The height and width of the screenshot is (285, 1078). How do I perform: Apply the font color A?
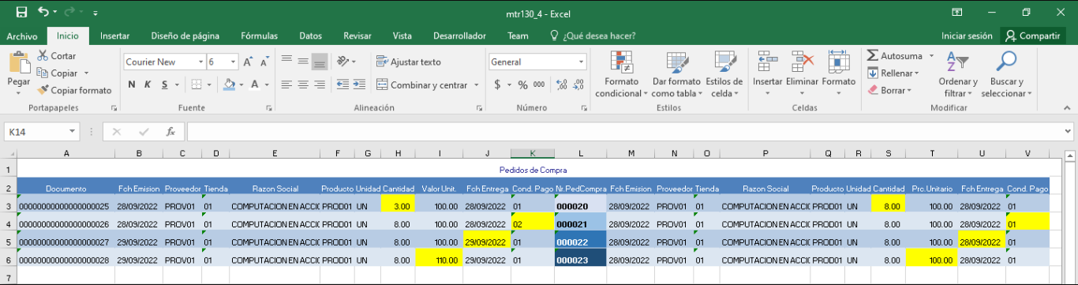255,84
